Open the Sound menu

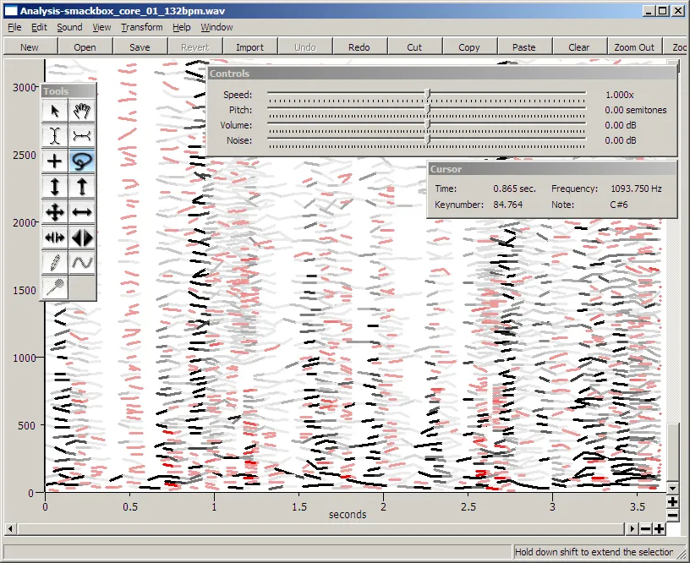(x=69, y=27)
